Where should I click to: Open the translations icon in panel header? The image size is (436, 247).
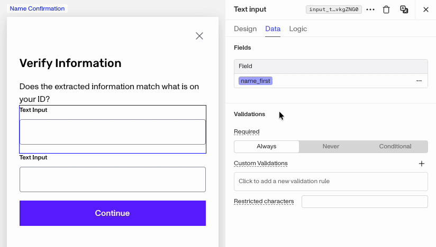(404, 9)
